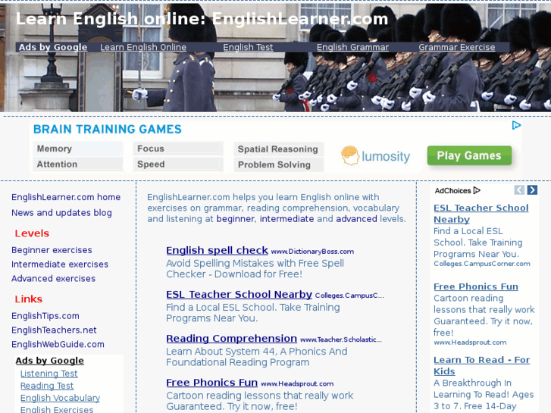Select Attention in brain training ad
This screenshot has width=551, height=413.
[x=78, y=164]
